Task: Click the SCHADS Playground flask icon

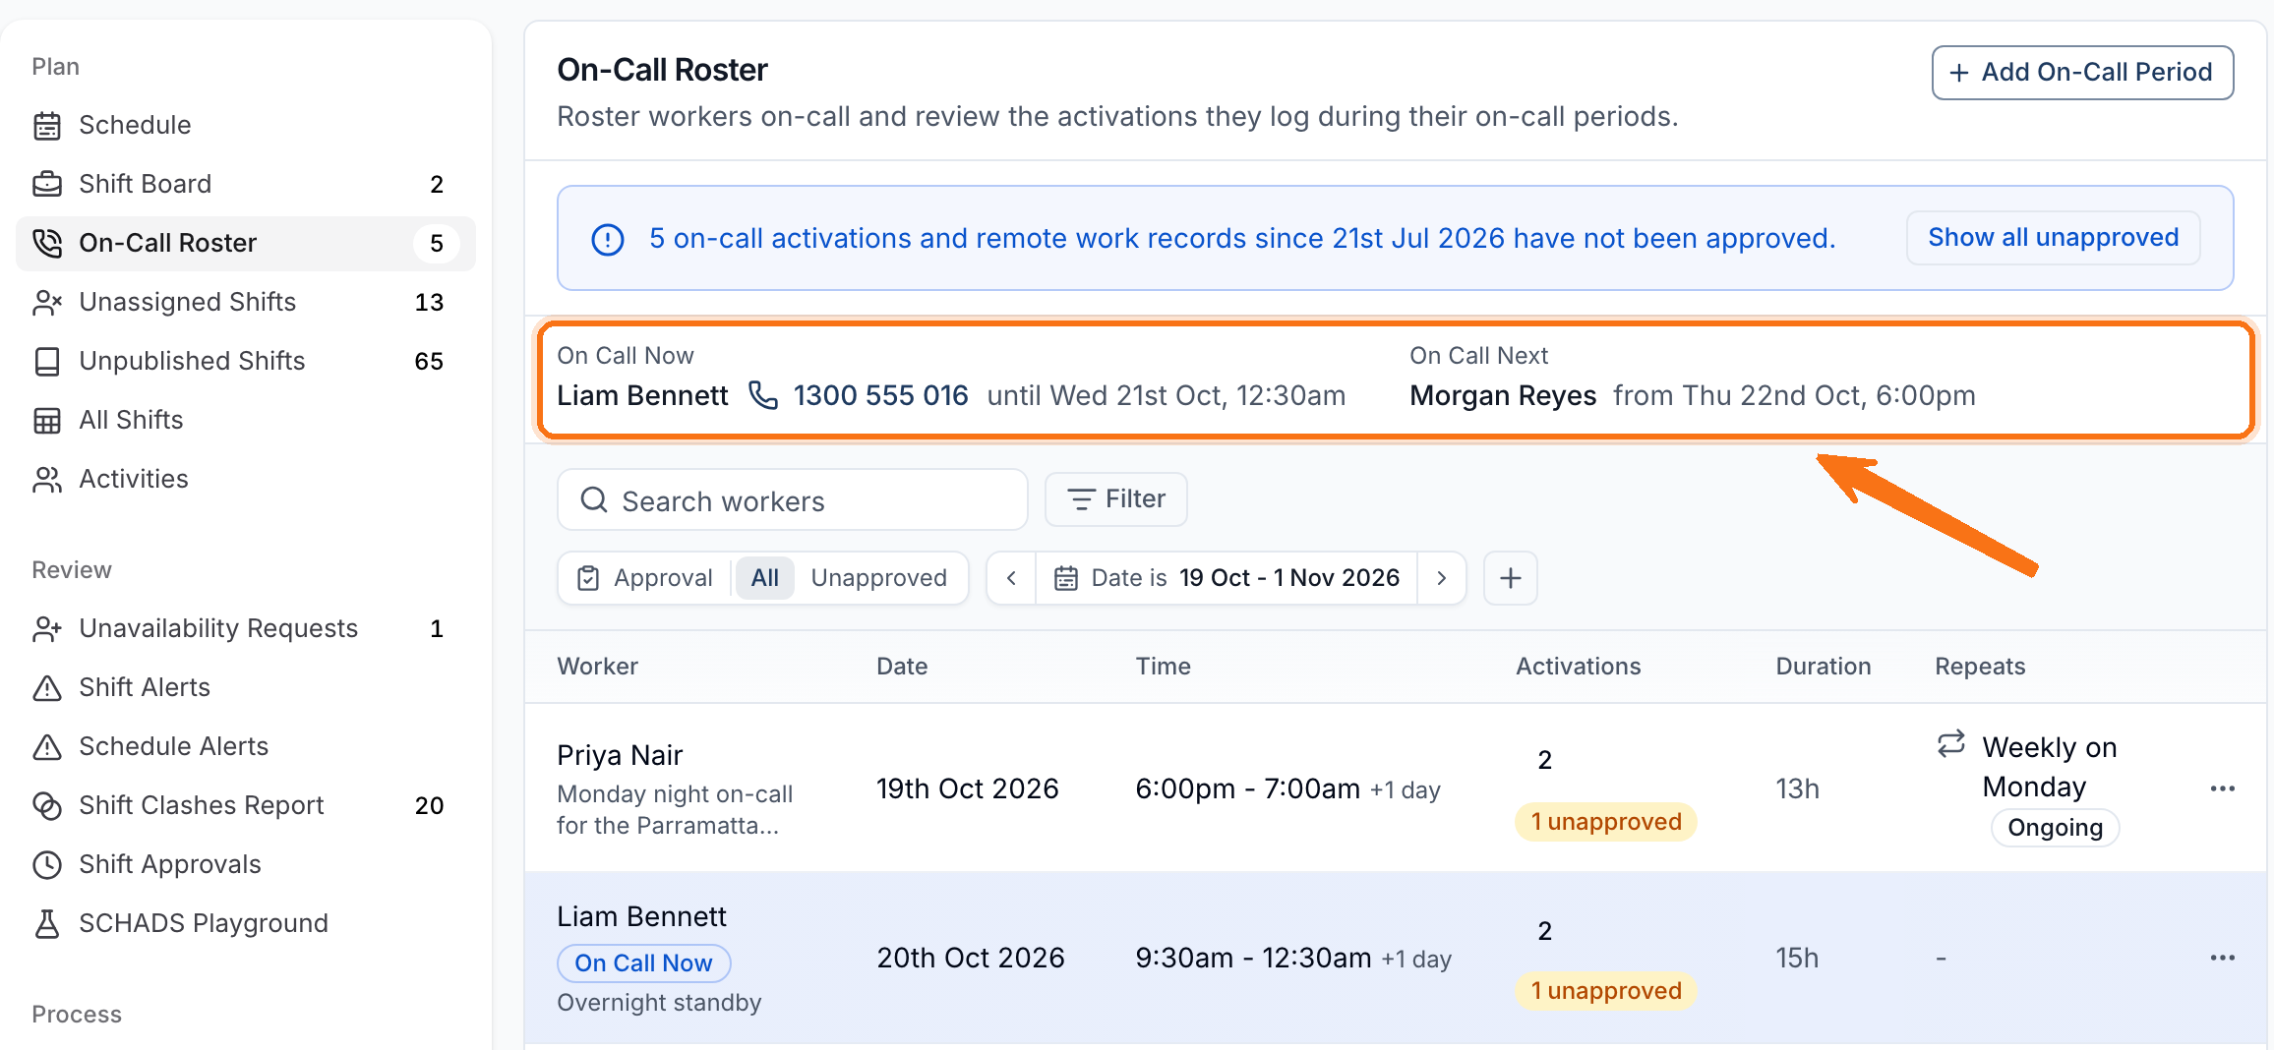Action: (47, 924)
